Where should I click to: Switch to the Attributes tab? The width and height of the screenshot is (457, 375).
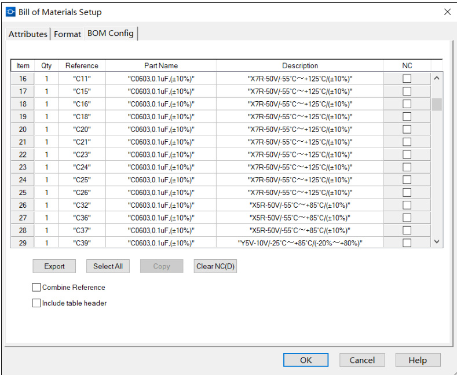(x=28, y=34)
